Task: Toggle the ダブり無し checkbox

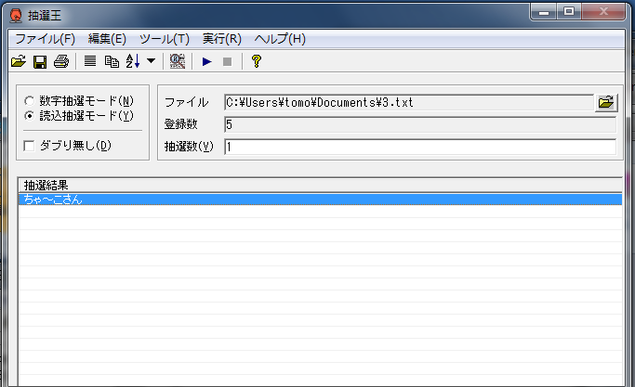Action: pyautogui.click(x=29, y=146)
